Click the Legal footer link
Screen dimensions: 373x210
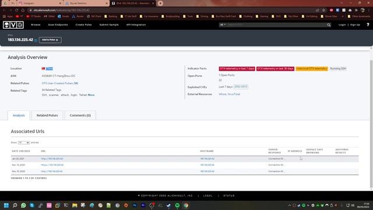point(207,196)
